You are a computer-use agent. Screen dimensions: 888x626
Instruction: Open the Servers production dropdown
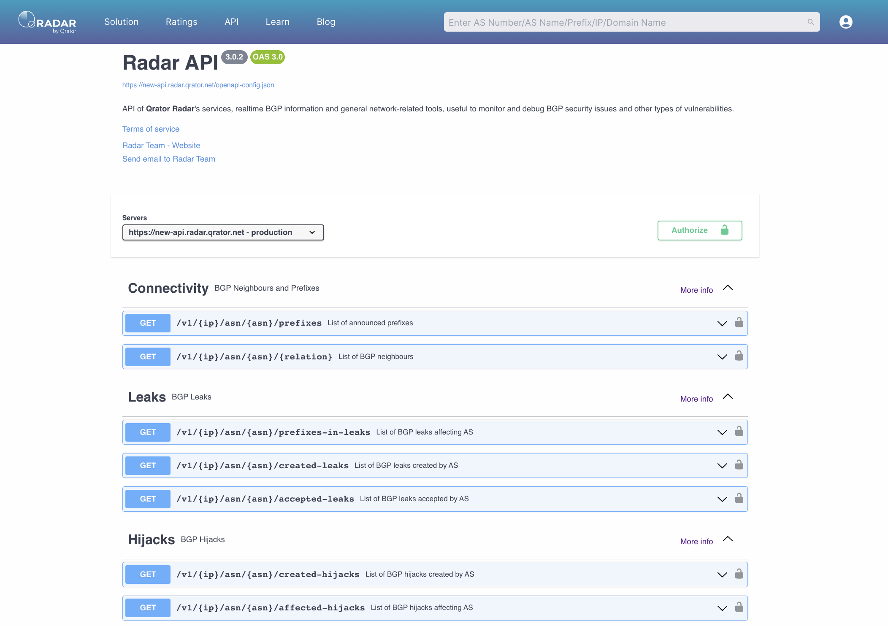(223, 232)
